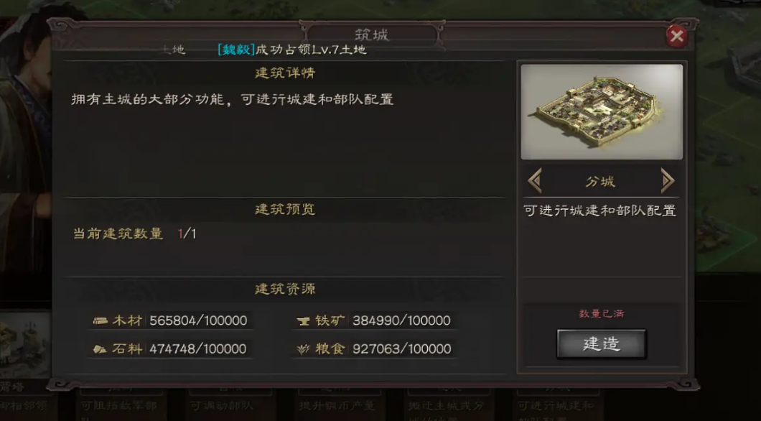Click the 建筑资源 section header
761x421 pixels.
[286, 289]
